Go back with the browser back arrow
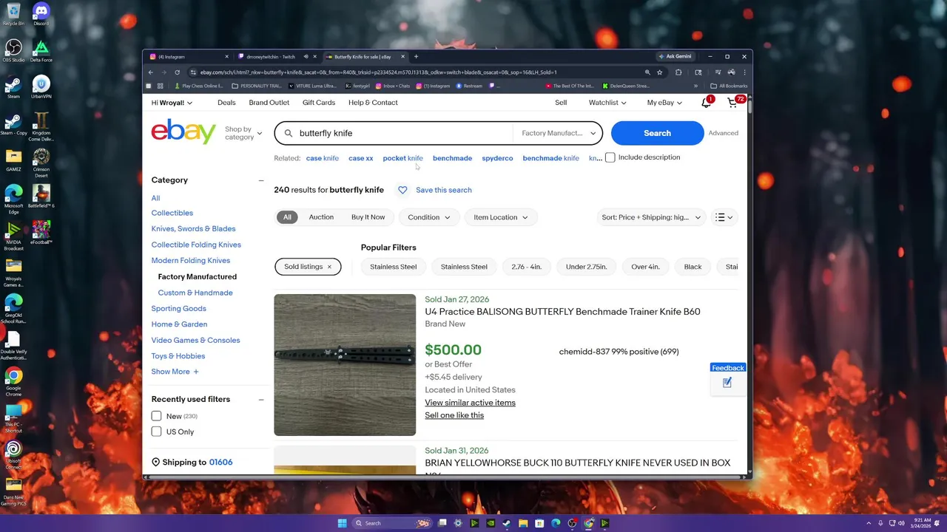This screenshot has height=532, width=947. click(x=150, y=72)
